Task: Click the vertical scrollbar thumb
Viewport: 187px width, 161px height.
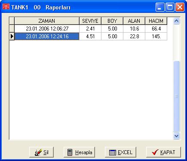Action: coord(176,96)
